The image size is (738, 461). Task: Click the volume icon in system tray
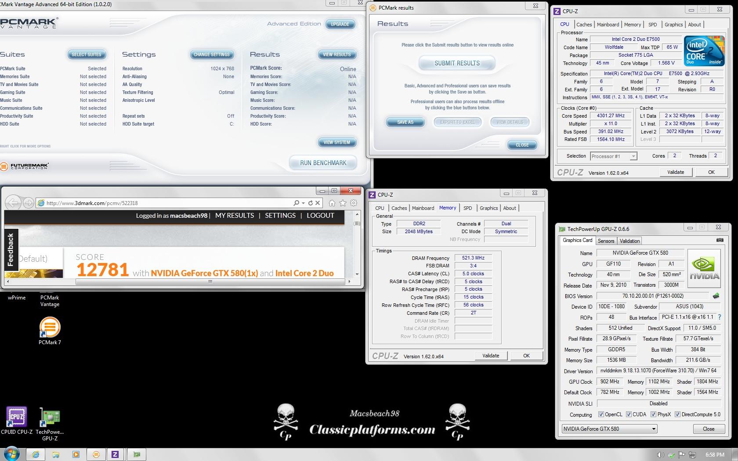tap(660, 454)
